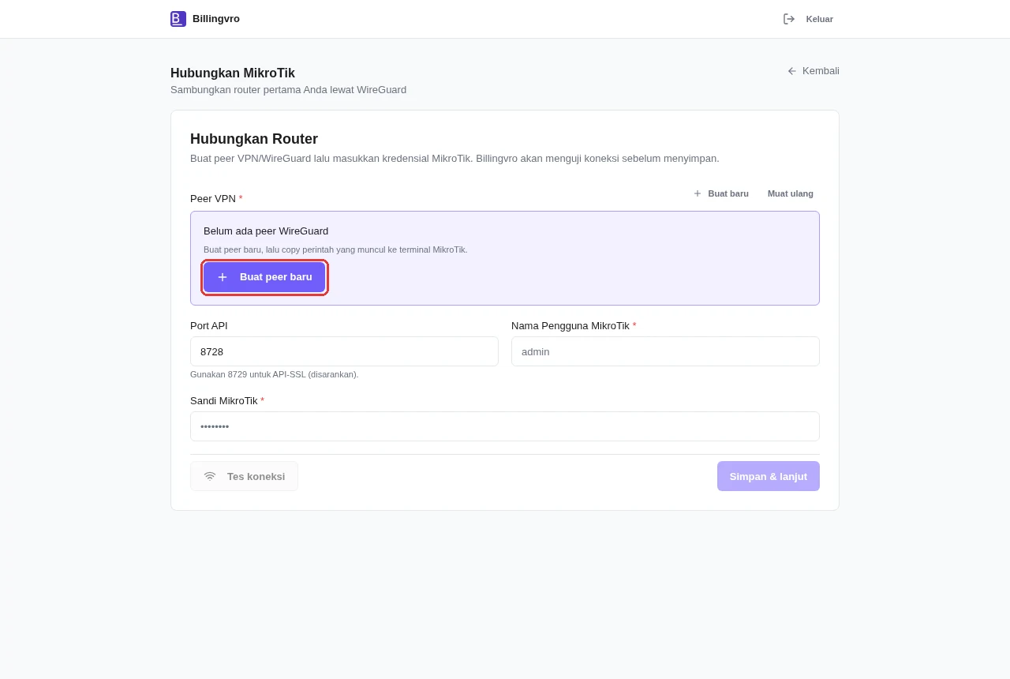Screen dimensions: 1010x679
Task: Click the logout arrow icon
Action: pos(789,19)
